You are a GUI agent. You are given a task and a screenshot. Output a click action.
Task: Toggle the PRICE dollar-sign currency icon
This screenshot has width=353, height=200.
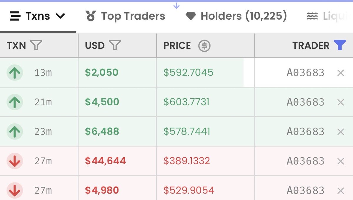(x=204, y=46)
